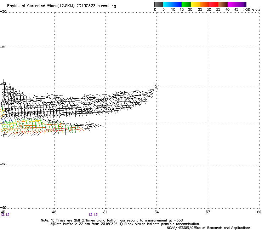
Task: Click the black plus marker below the red barbs
Action: point(65,133)
